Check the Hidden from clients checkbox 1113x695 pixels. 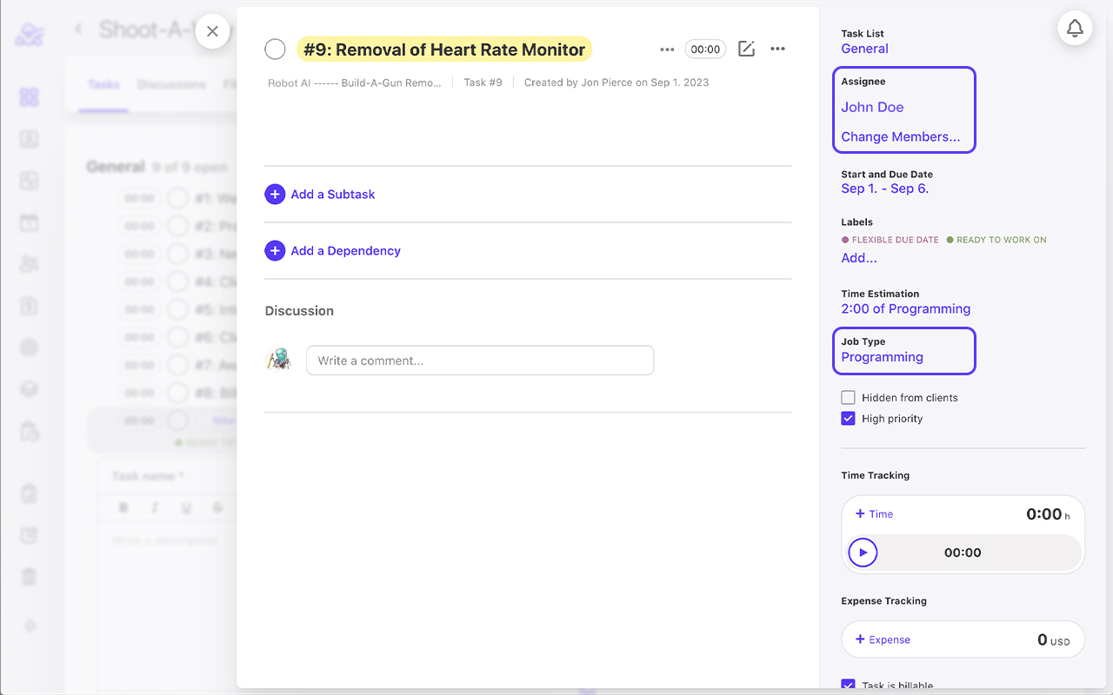click(848, 397)
